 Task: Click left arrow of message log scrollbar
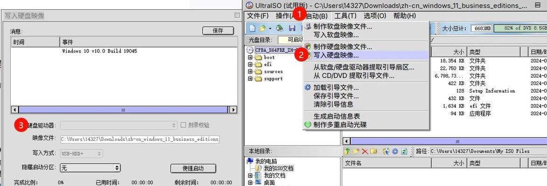(x=15, y=110)
